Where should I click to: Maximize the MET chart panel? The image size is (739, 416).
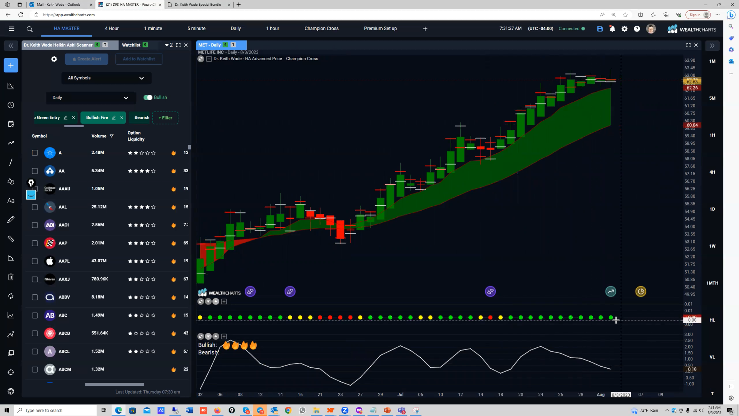[688, 45]
